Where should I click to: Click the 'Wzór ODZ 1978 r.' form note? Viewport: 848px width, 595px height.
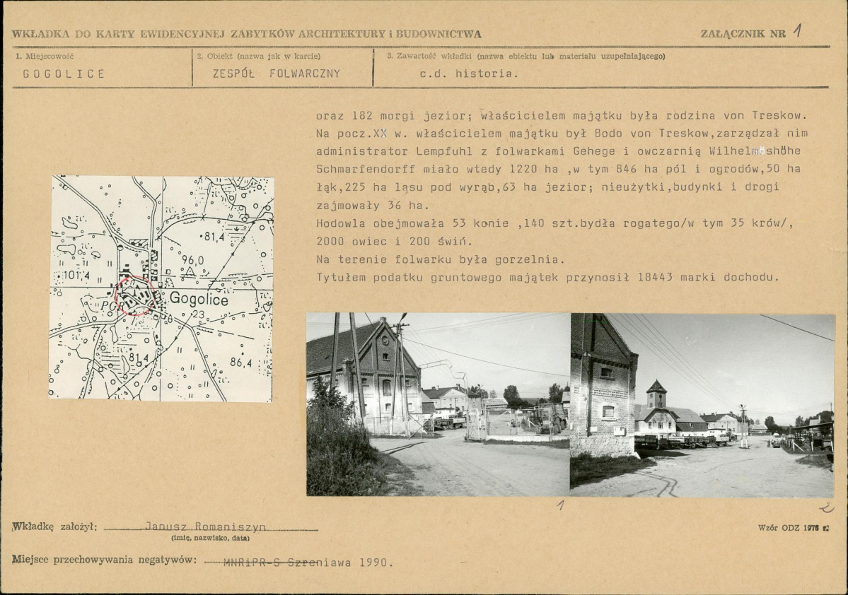pyautogui.click(x=794, y=528)
